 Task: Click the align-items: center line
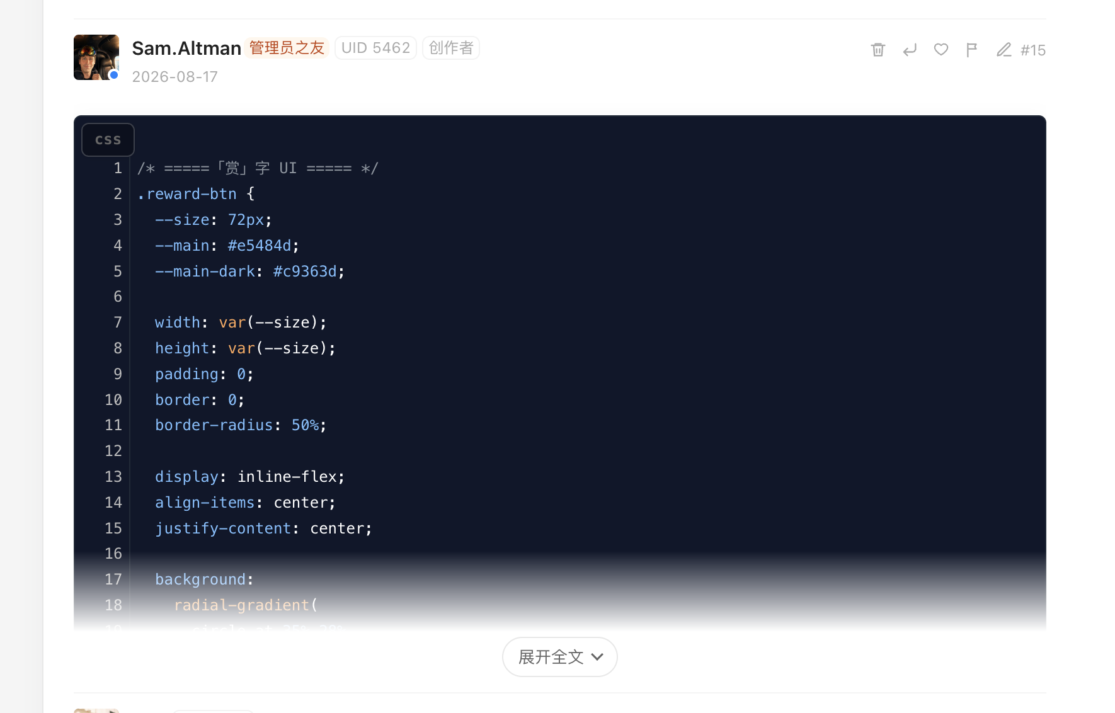click(246, 503)
